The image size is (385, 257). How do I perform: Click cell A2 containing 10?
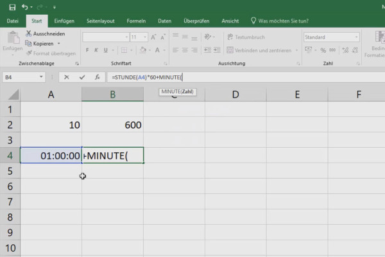click(51, 125)
